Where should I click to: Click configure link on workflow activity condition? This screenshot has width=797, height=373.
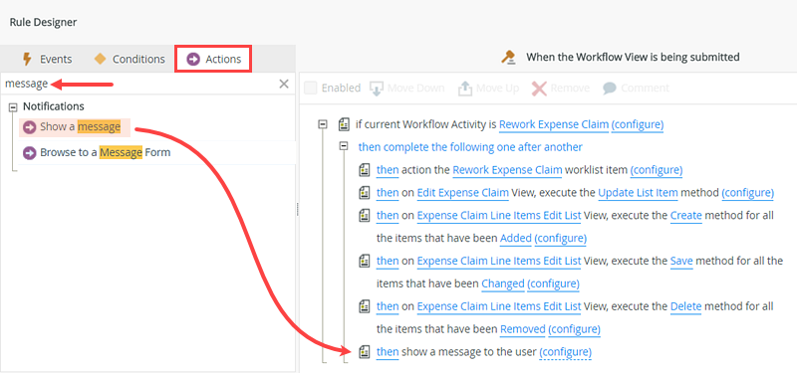638,125
